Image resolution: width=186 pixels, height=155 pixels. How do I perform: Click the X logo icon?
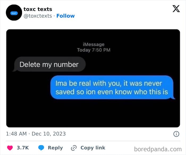[x=176, y=9]
